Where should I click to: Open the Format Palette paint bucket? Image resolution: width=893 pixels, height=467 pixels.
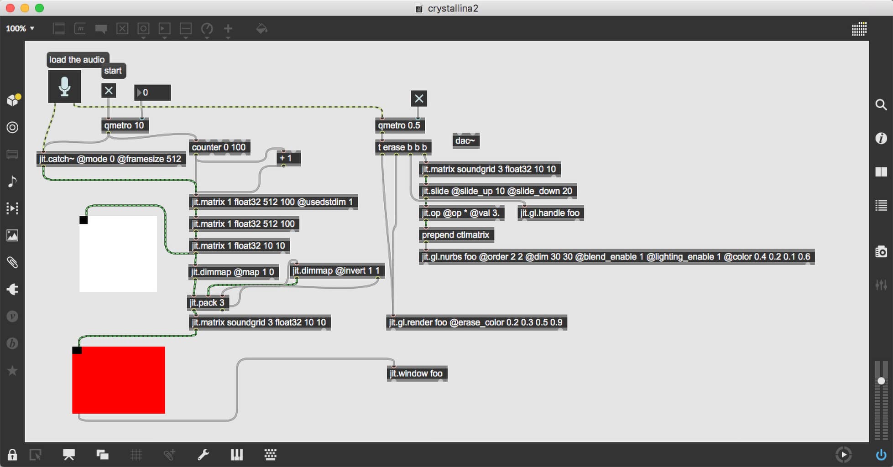click(x=261, y=29)
